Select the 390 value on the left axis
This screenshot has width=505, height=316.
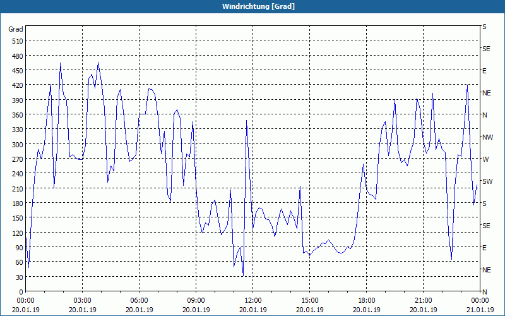[x=18, y=100]
